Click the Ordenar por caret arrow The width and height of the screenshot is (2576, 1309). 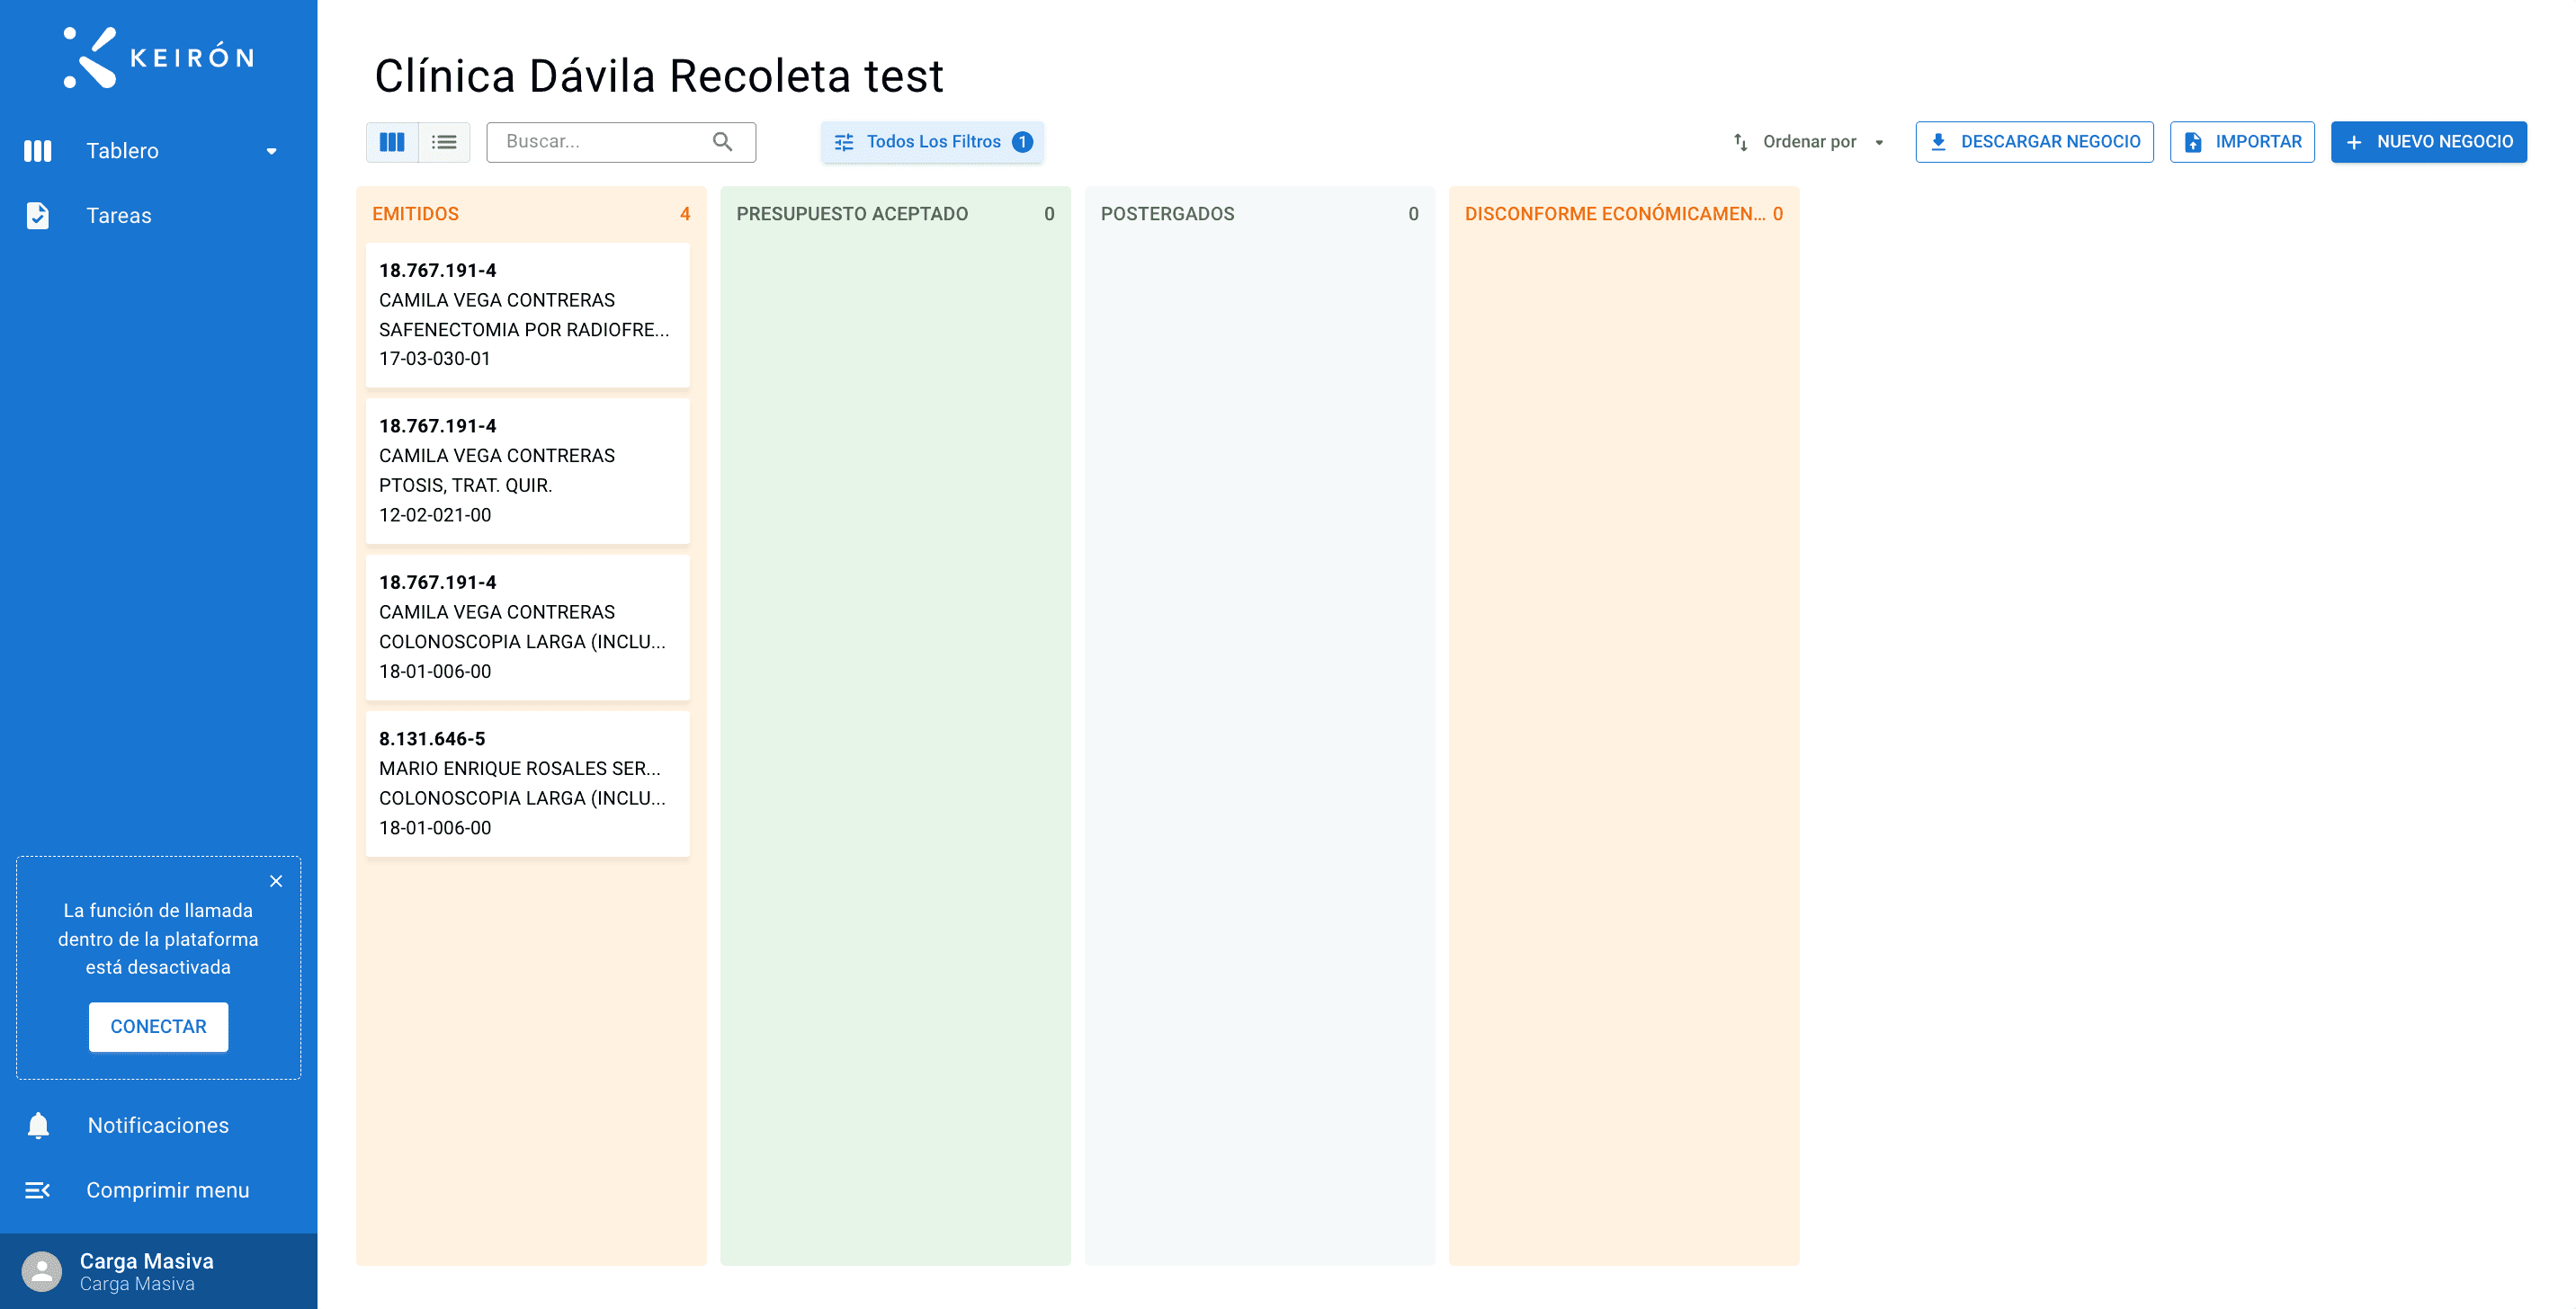[1880, 143]
